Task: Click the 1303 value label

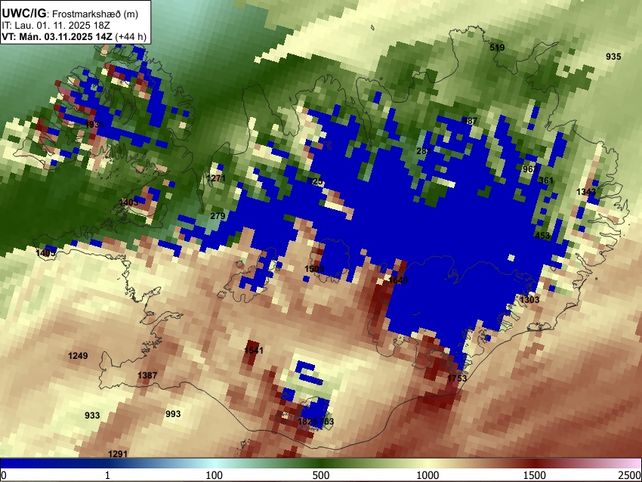Action: tap(529, 300)
